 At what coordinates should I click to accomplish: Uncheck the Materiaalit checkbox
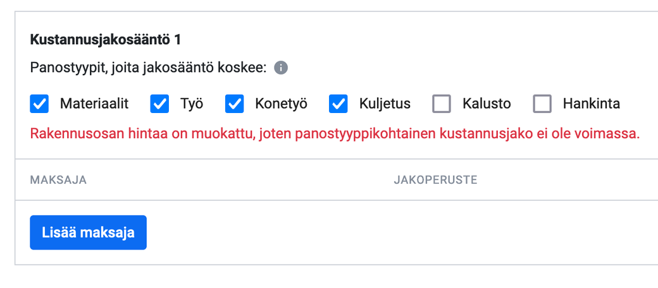click(39, 104)
